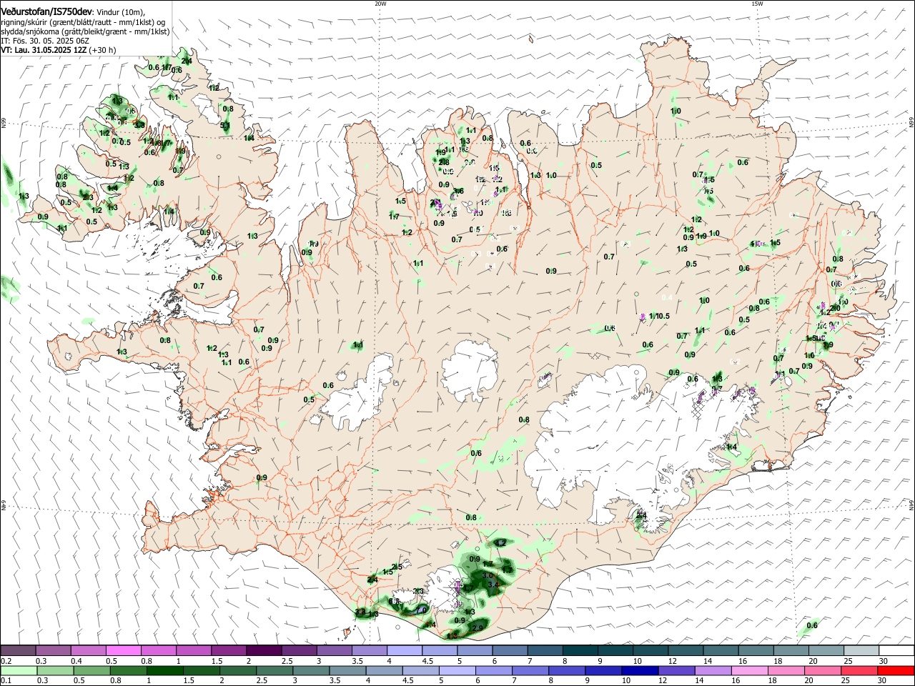
Task: Click the 0.1 label in the bottom legend row
Action: tap(6, 680)
